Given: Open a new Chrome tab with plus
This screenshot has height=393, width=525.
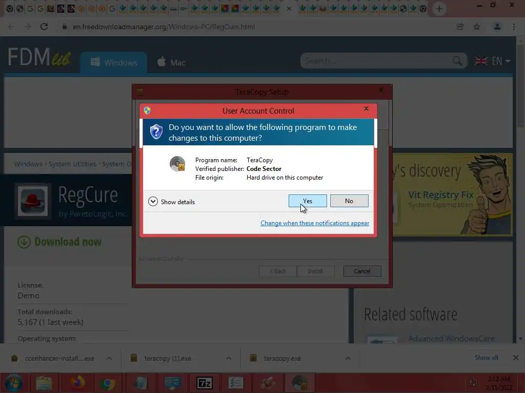Looking at the screenshot, I should click(x=439, y=9).
